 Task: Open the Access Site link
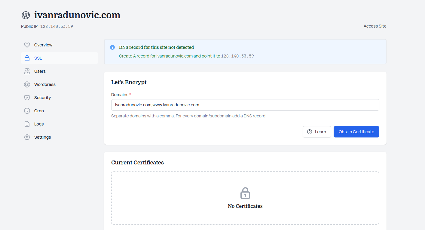(x=375, y=26)
